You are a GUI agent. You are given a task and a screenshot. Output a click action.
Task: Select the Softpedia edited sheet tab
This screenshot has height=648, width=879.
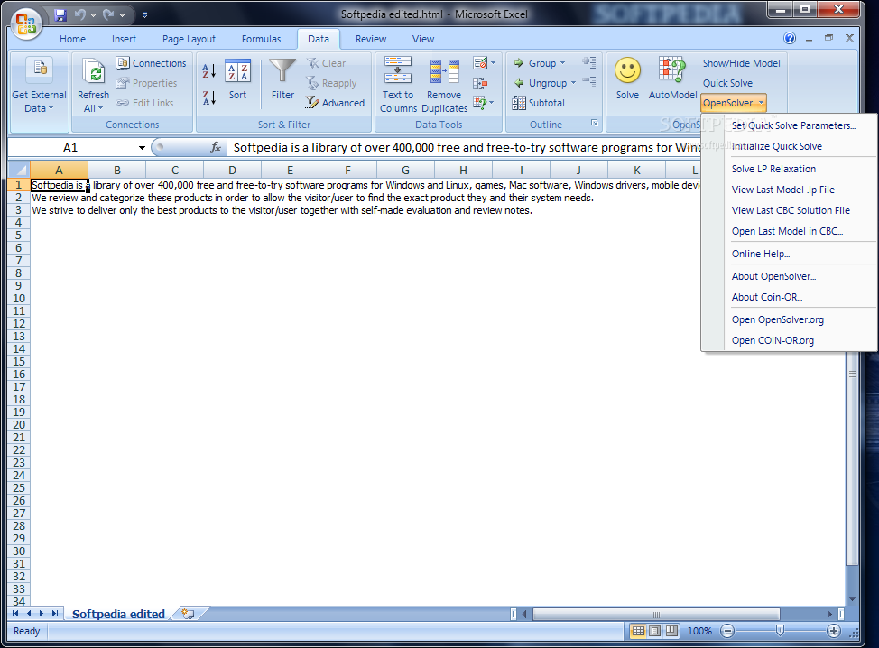tap(118, 614)
